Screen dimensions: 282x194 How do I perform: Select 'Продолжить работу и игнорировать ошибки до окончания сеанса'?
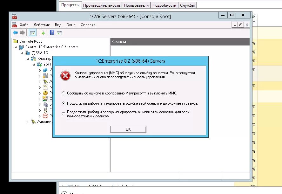pos(63,103)
